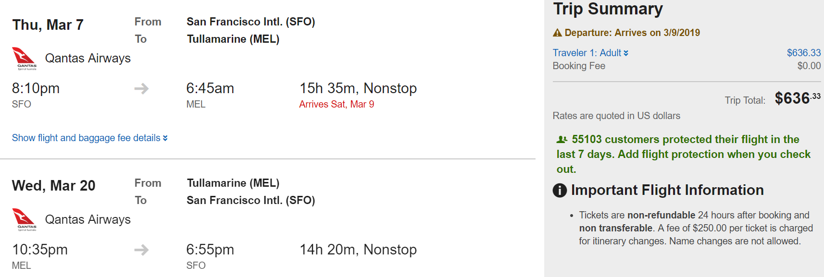
Task: Click the arrow icon between SFO and MEL times
Action: (141, 88)
